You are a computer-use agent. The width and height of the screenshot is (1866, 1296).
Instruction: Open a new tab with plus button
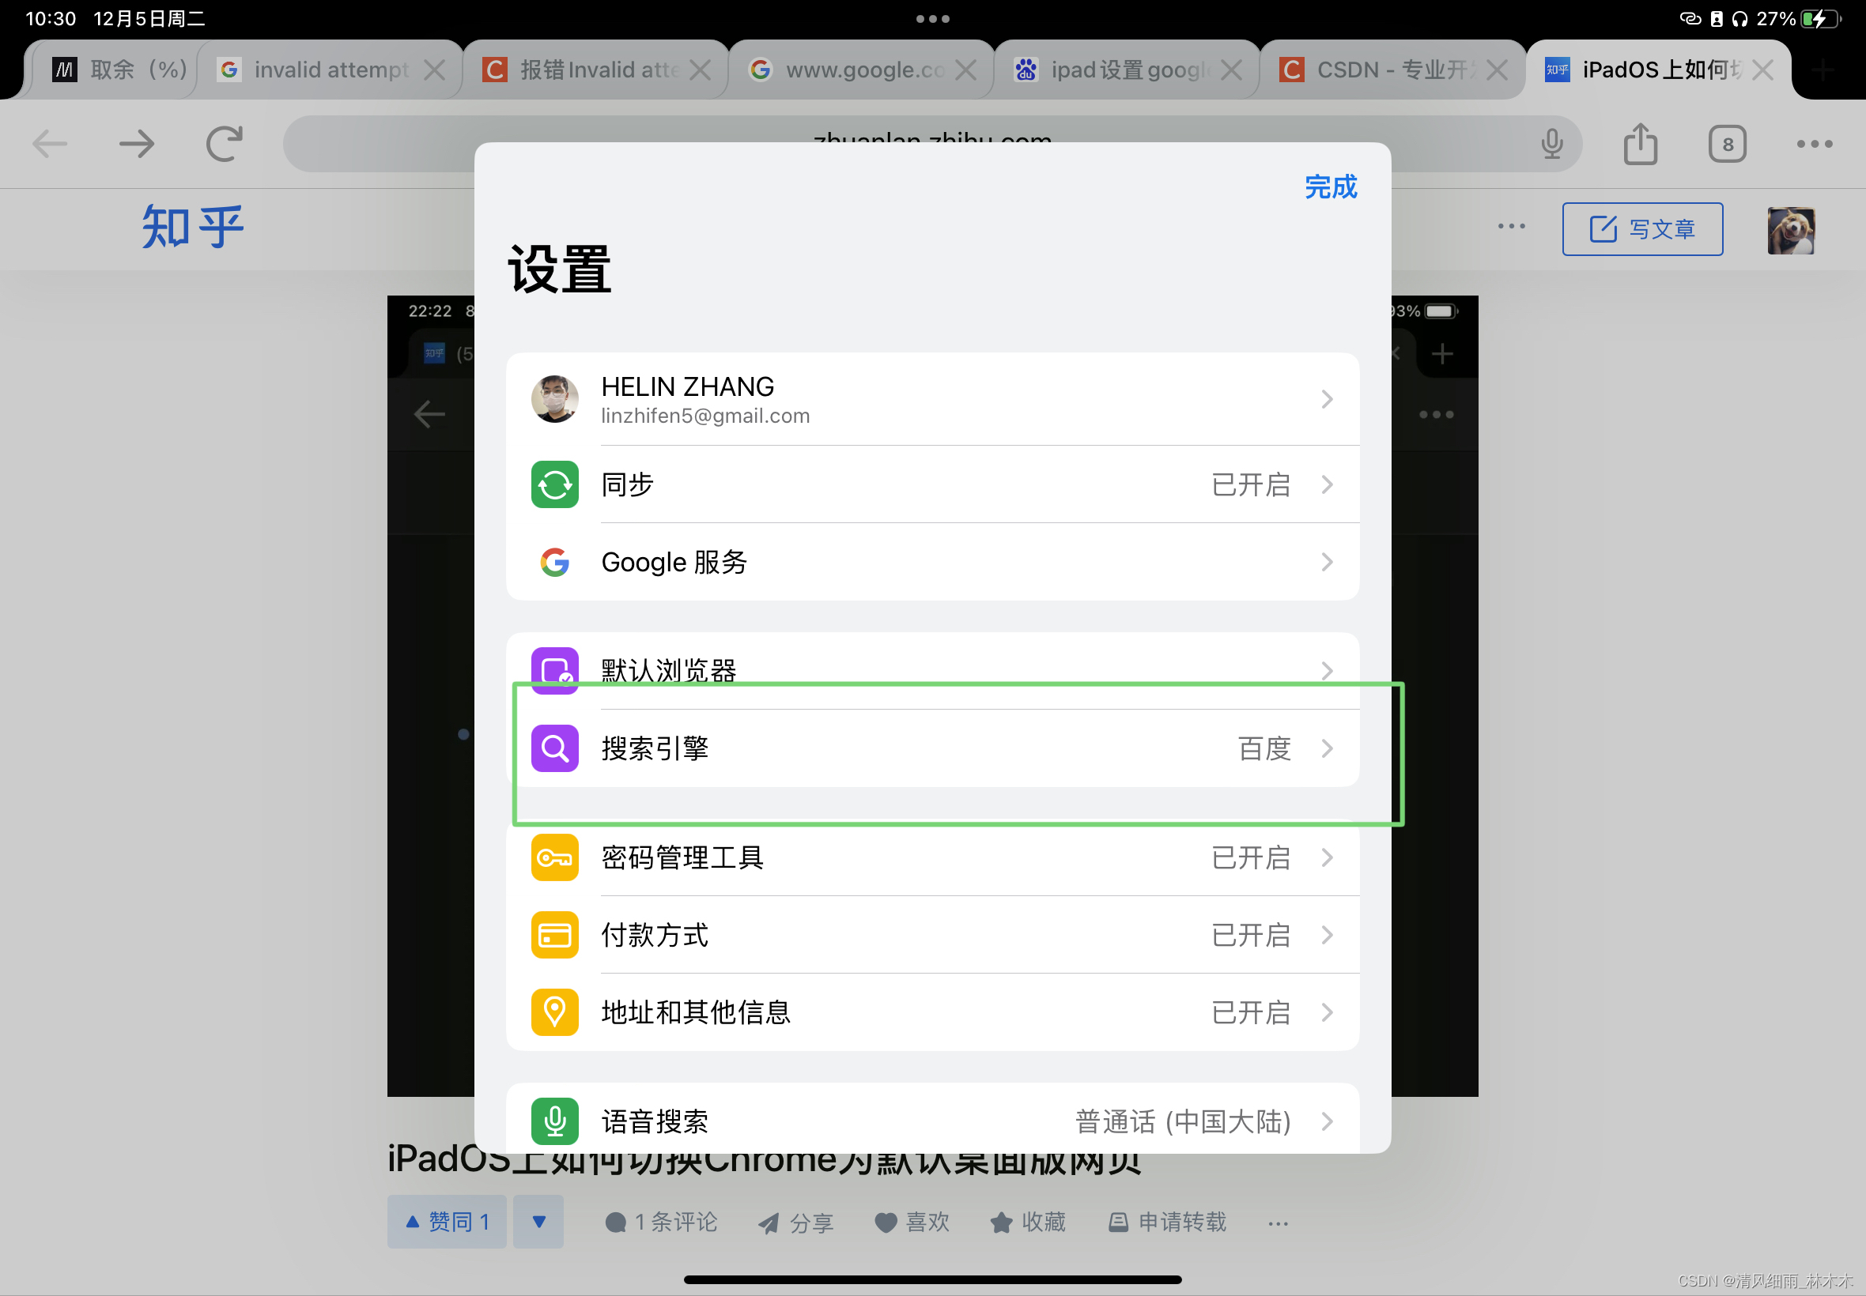click(1823, 70)
